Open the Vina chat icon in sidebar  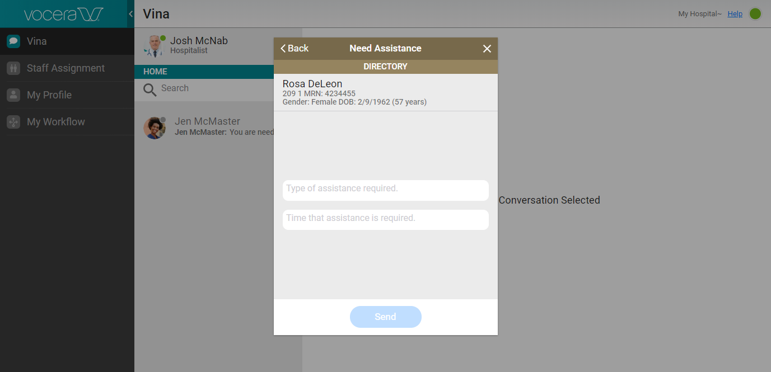tap(13, 41)
